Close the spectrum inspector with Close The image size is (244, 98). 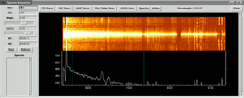tap(237, 8)
